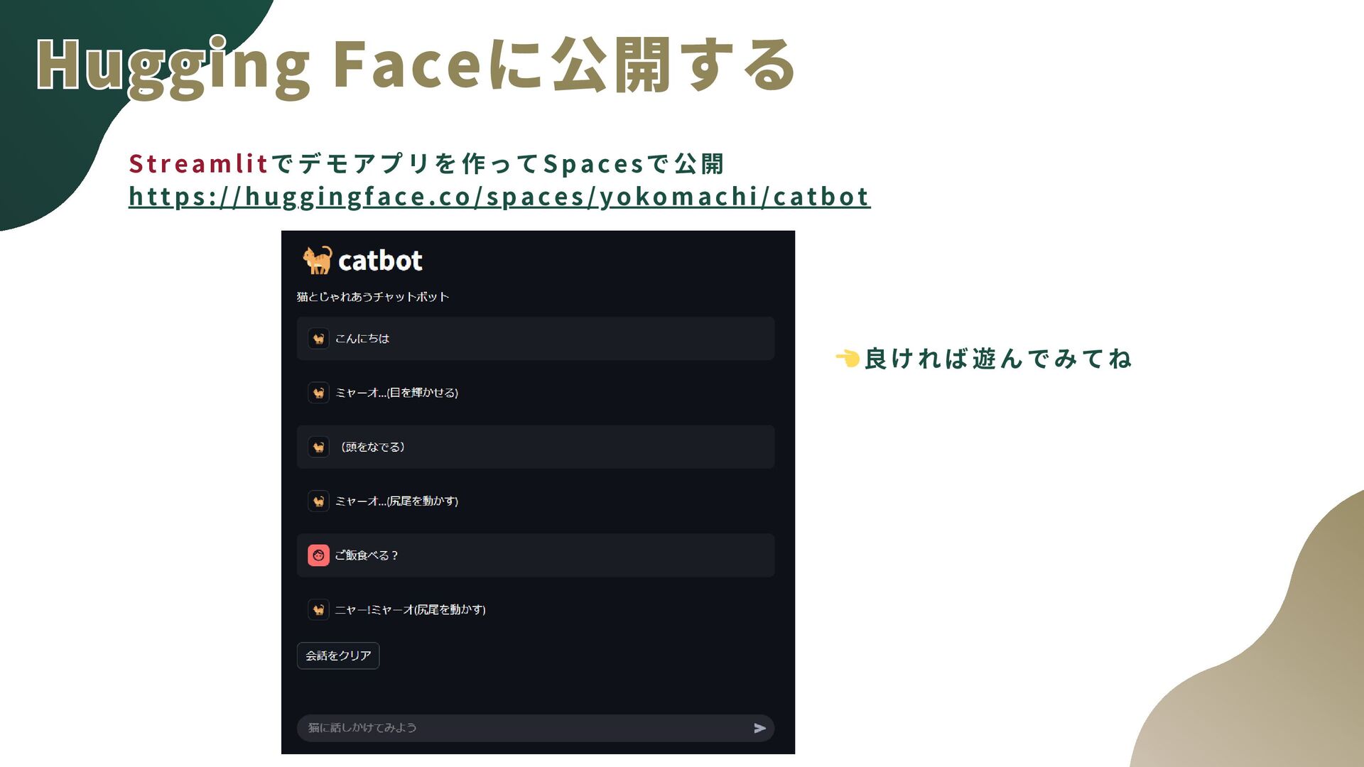Click the Streamlit red text in subtitle

click(198, 164)
